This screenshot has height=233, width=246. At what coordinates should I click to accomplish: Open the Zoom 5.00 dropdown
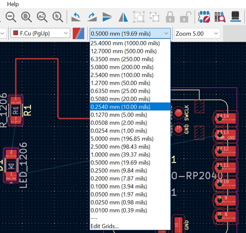pyautogui.click(x=197, y=33)
